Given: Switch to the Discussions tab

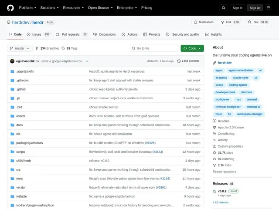Looking at the screenshot, I should click(105, 34).
